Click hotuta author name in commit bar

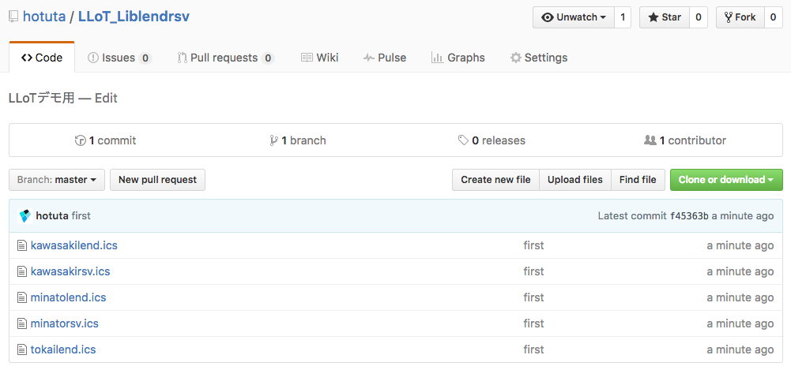tap(52, 216)
